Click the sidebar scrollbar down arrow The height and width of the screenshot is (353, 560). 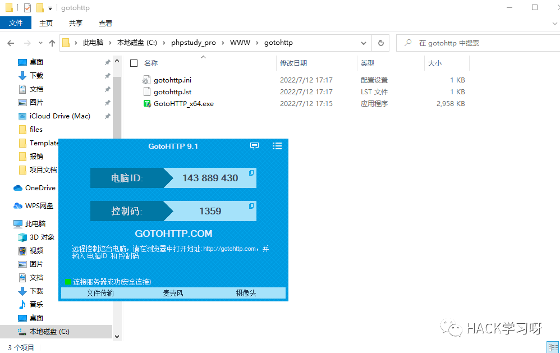[x=117, y=337]
